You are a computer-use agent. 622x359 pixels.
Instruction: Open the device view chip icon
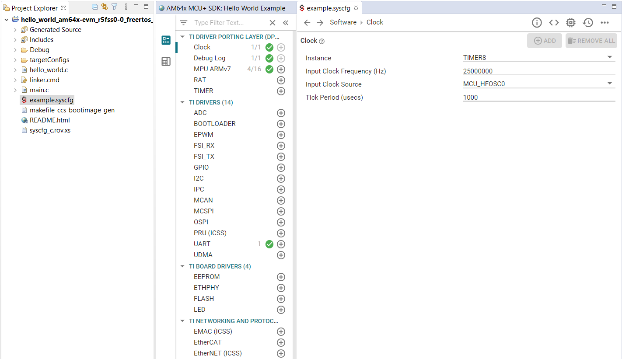pos(571,23)
